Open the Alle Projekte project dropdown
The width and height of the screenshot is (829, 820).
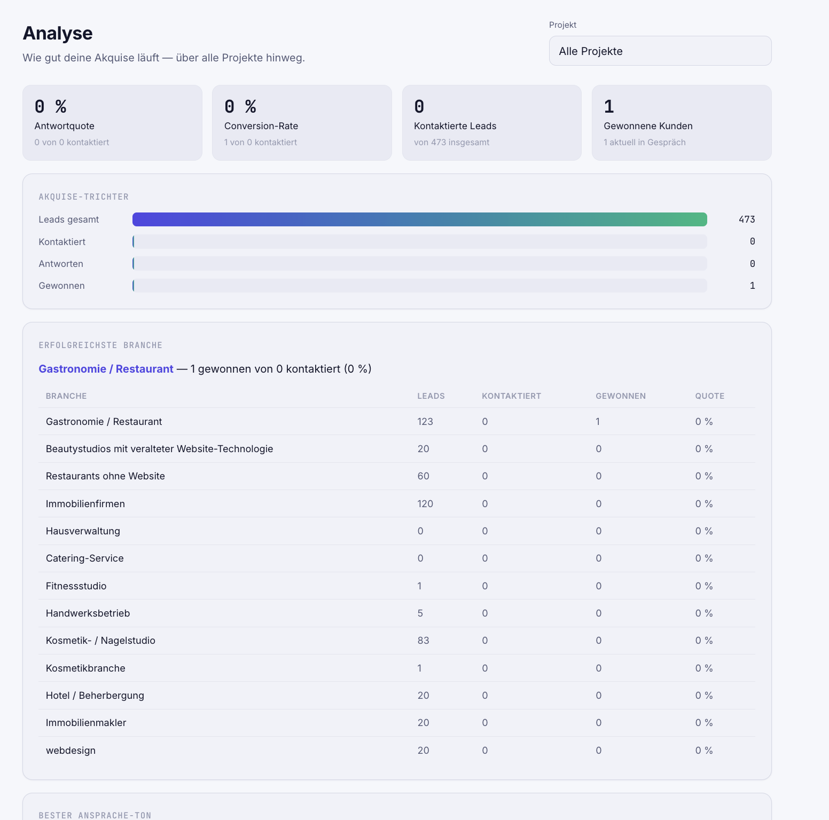660,51
